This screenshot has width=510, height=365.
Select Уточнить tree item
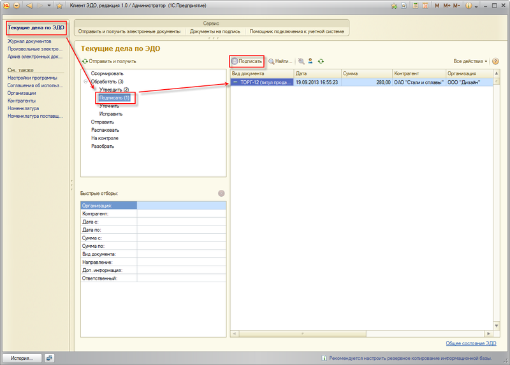coord(109,106)
